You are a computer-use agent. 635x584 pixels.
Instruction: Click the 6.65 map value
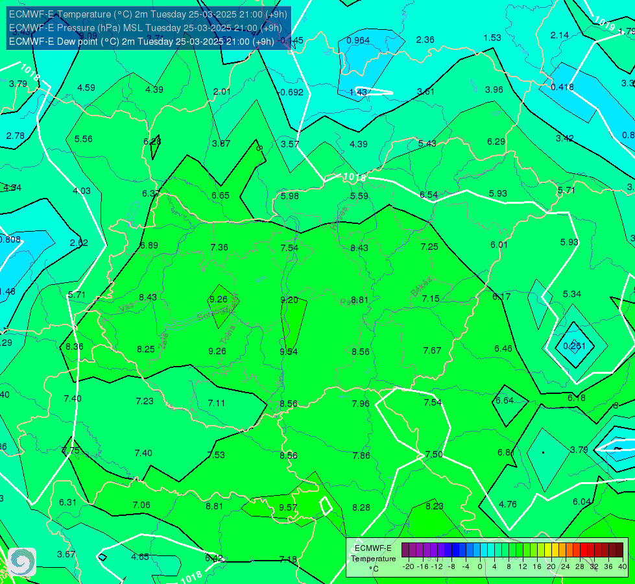pyautogui.click(x=221, y=195)
